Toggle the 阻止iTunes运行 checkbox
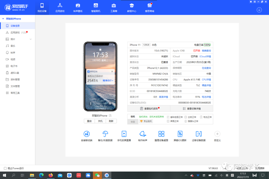The width and height of the screenshot is (269, 179). pos(5,169)
